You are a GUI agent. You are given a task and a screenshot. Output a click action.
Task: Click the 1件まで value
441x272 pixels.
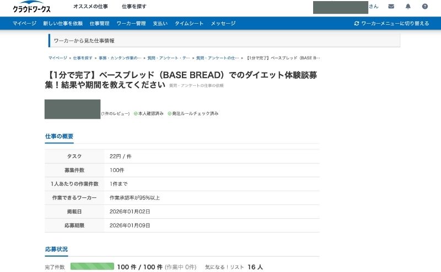(119, 184)
